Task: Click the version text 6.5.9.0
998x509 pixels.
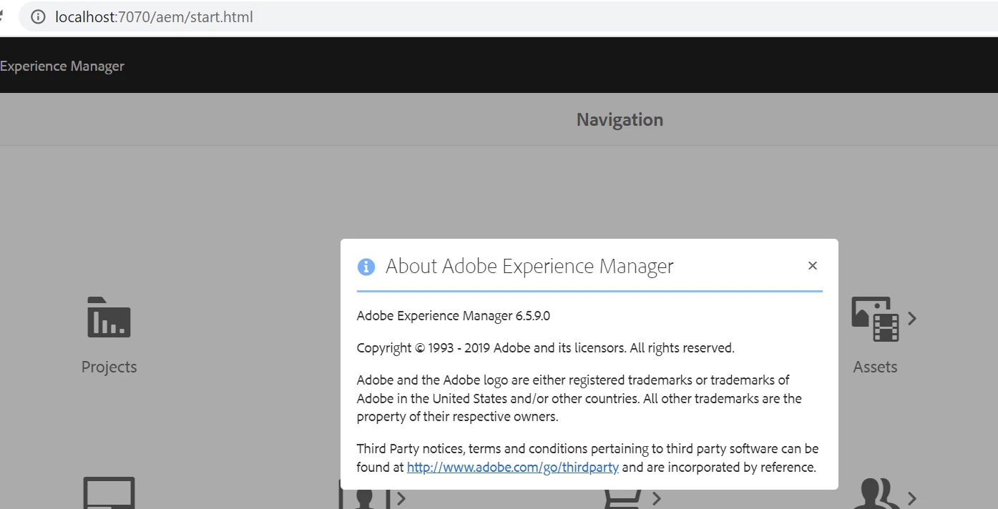Action: click(x=533, y=315)
